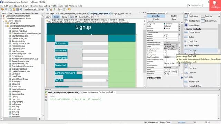The height and width of the screenshot is (124, 221).
Task: Click the Build Project hammer icon
Action: 47,9
